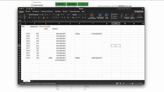Open Найти и выделить find and select
The width and height of the screenshot is (164, 92).
[132, 16]
